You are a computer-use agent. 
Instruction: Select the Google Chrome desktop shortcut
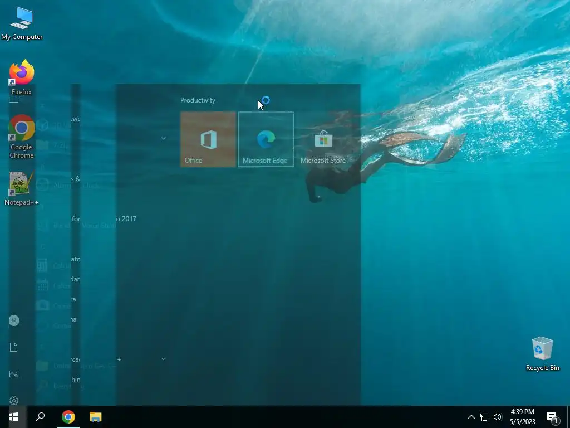click(x=22, y=137)
